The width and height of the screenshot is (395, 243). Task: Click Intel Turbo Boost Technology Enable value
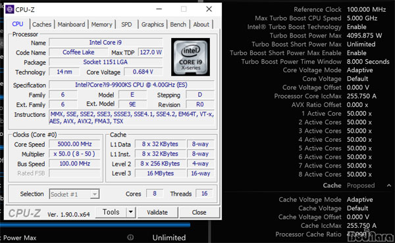click(x=356, y=27)
